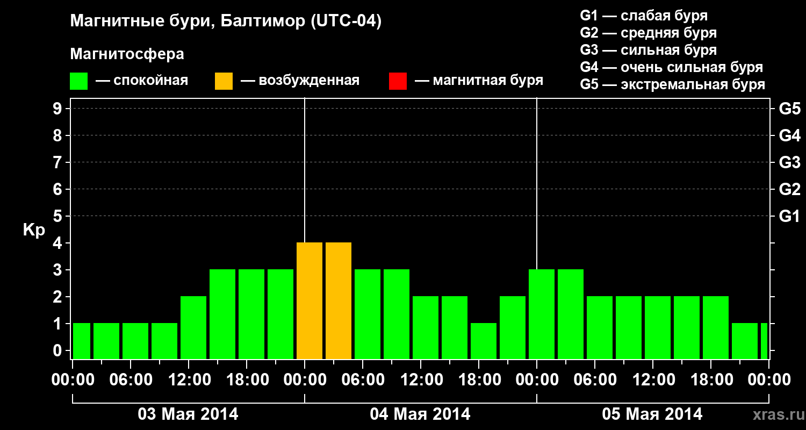Screen dimensions: 806x430
Task: Click 'G3 — сильная буря' legend line
Action: 649,50
